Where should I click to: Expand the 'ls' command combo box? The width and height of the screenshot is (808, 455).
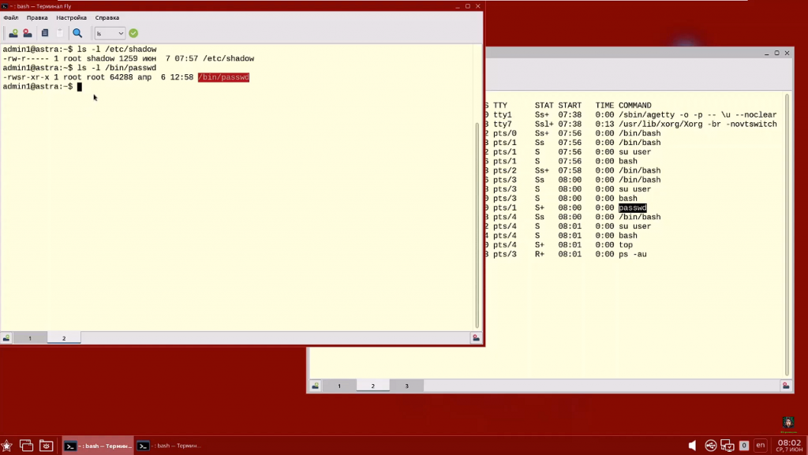tap(109, 33)
